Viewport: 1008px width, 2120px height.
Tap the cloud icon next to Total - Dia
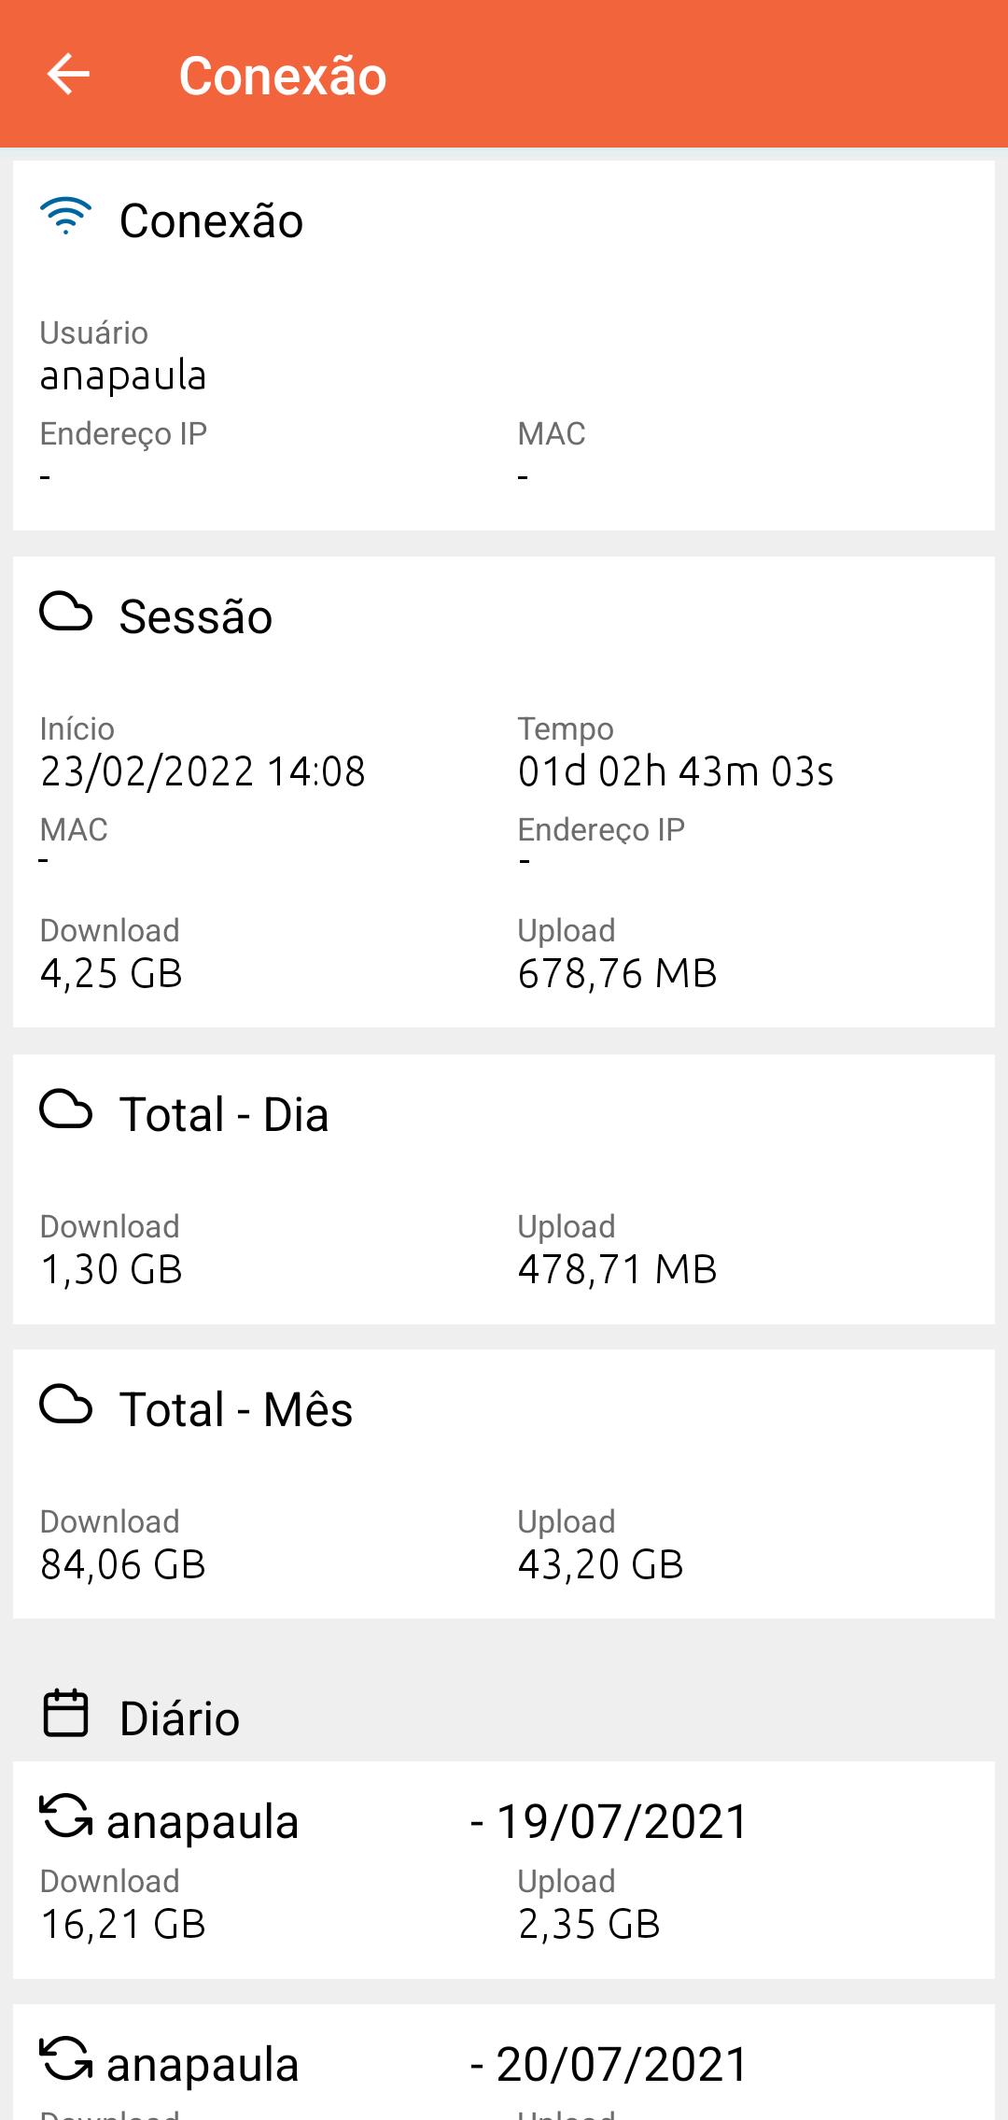click(65, 1110)
